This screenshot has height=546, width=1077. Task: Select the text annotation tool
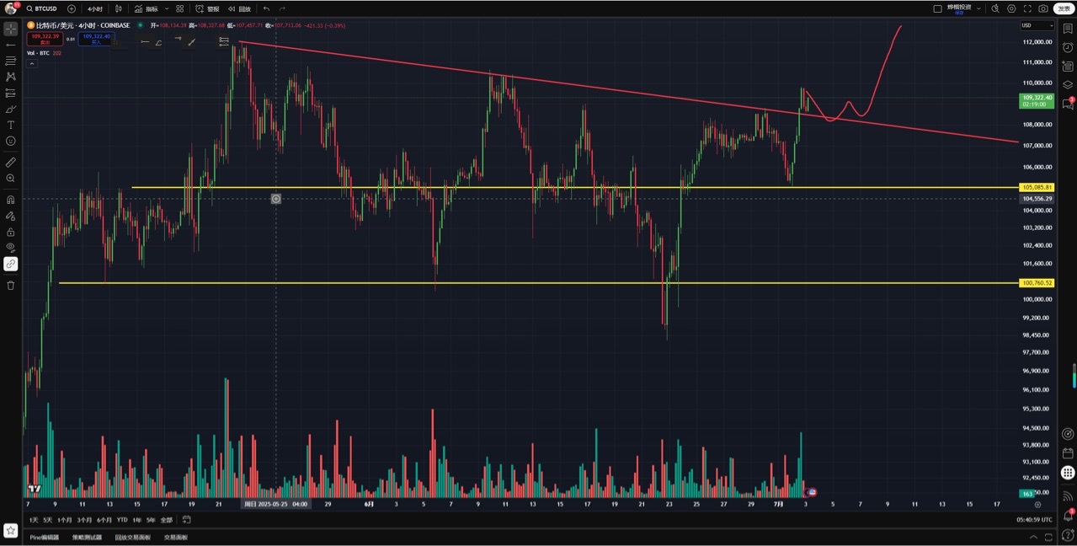coord(10,125)
